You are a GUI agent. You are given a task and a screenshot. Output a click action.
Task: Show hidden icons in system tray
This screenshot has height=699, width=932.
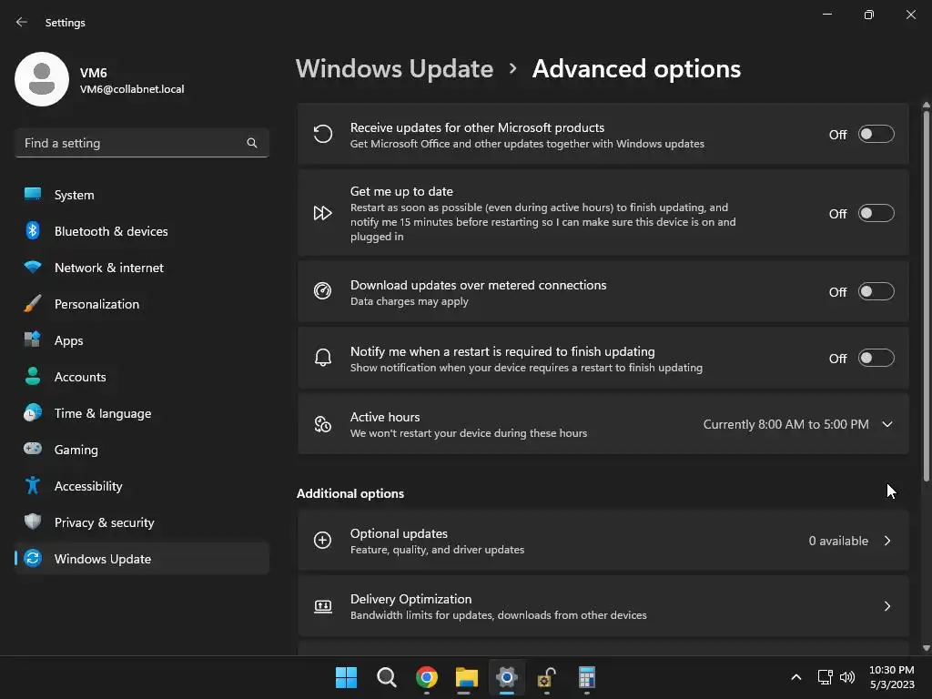[796, 677]
